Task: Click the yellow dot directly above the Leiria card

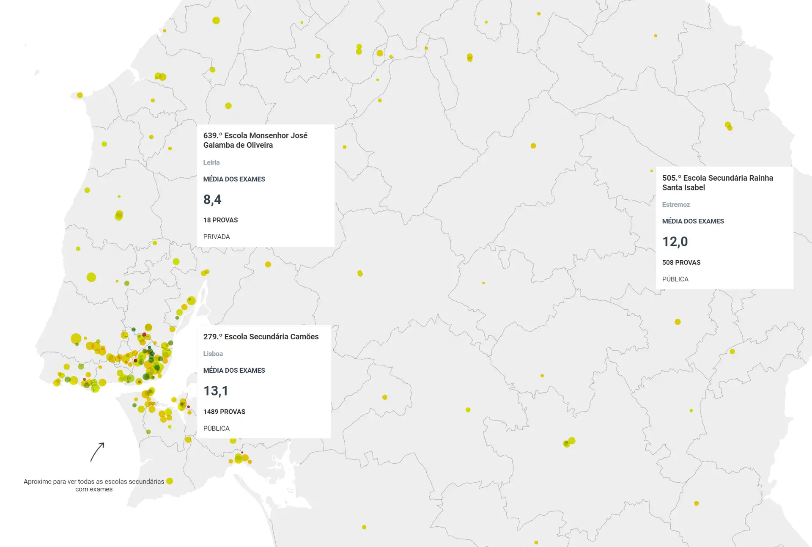Action: click(x=228, y=106)
